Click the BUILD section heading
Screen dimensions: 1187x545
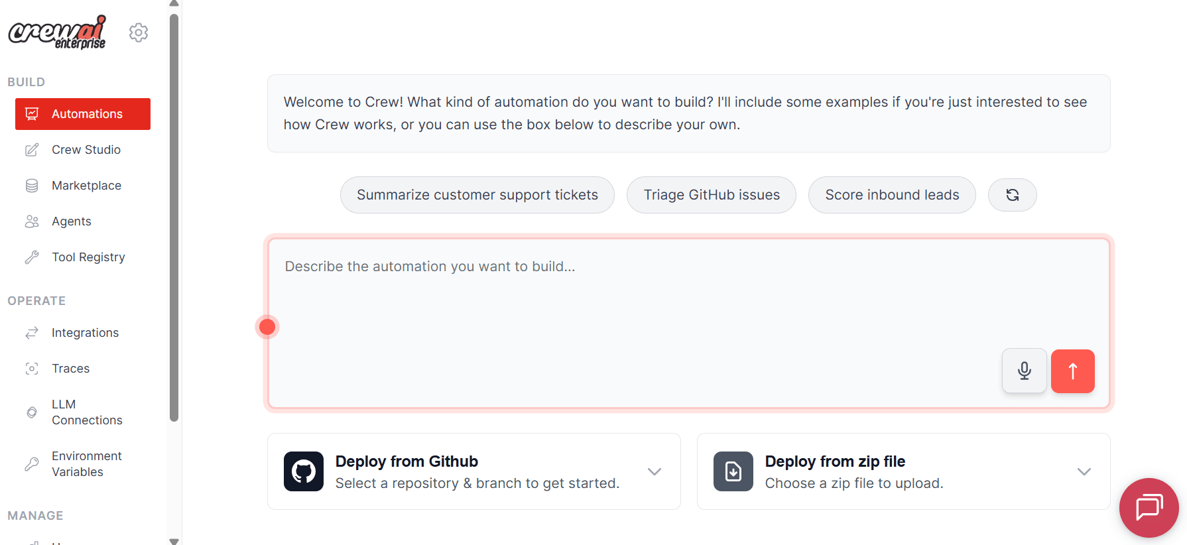pos(27,82)
